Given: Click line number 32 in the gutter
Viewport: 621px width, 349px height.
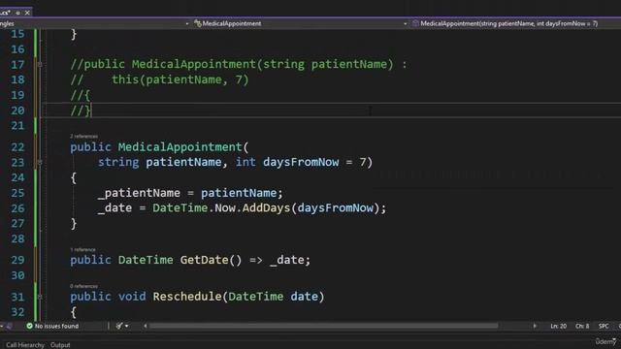Looking at the screenshot, I should point(17,312).
